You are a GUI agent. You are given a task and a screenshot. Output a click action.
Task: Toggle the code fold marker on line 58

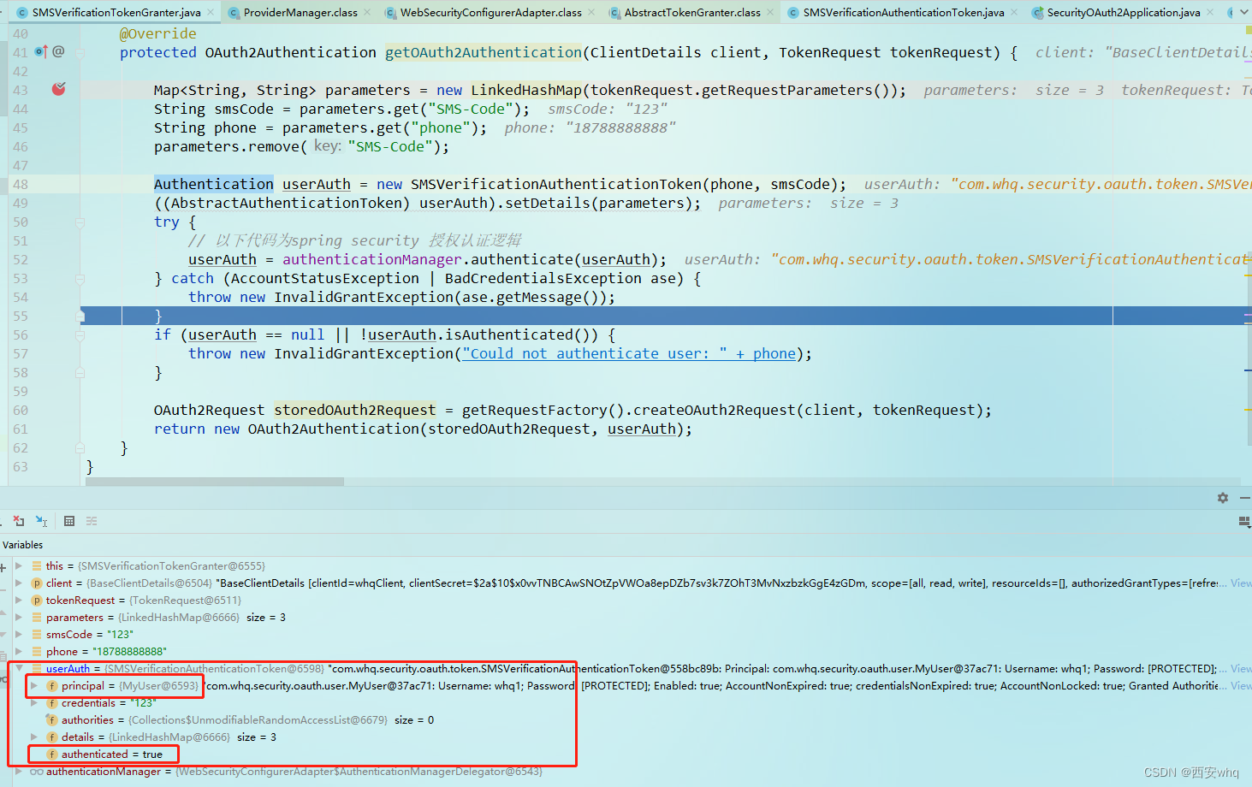(80, 373)
